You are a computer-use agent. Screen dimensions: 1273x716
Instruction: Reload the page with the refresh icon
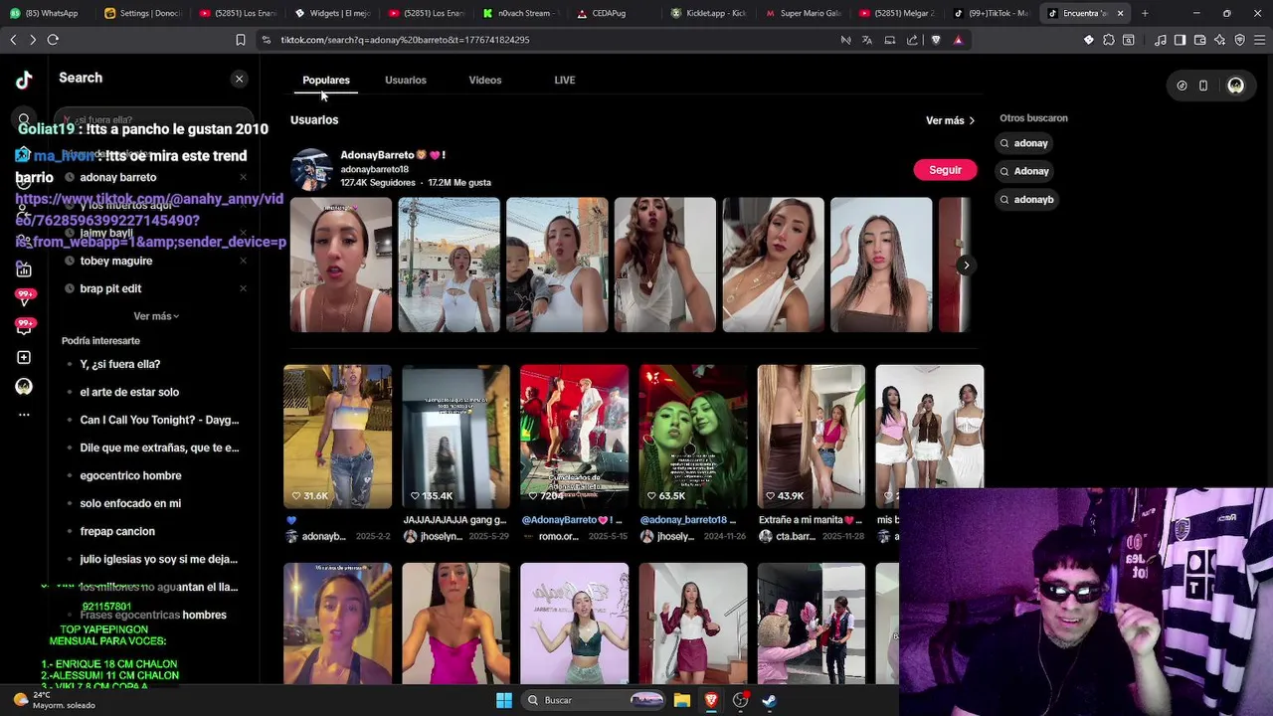pos(53,40)
